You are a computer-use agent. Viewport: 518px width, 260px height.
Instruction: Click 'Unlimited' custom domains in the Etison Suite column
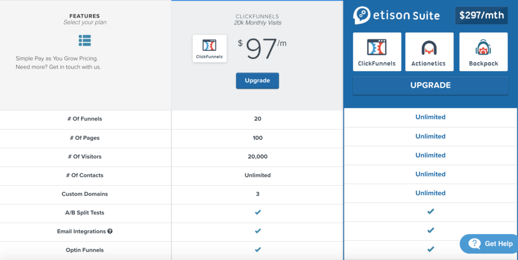point(430,193)
